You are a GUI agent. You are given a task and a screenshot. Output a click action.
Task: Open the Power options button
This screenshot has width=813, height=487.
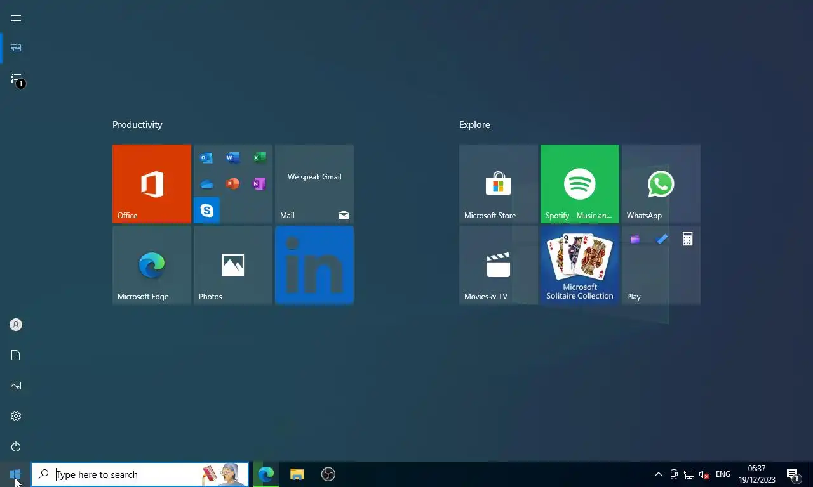(x=16, y=446)
